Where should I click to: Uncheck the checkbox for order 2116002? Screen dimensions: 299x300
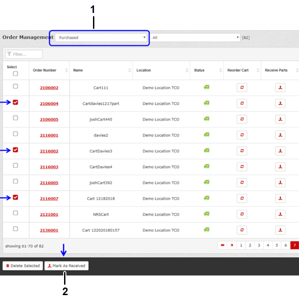(x=15, y=150)
